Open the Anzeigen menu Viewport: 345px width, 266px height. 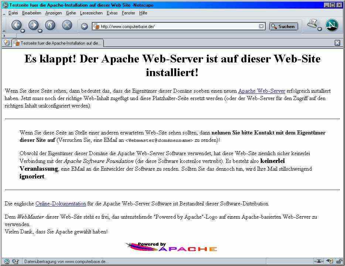[54, 13]
